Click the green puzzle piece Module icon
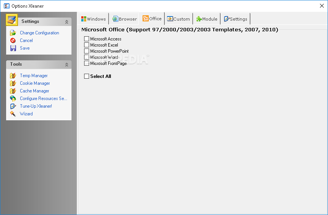The image size is (328, 215). [x=199, y=19]
